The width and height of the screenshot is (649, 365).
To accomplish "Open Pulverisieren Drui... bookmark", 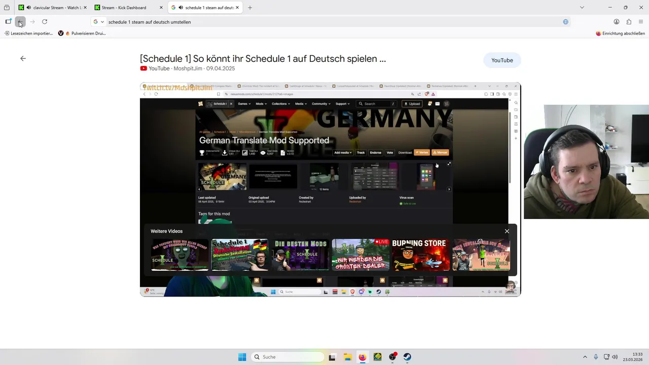I will click(x=82, y=33).
